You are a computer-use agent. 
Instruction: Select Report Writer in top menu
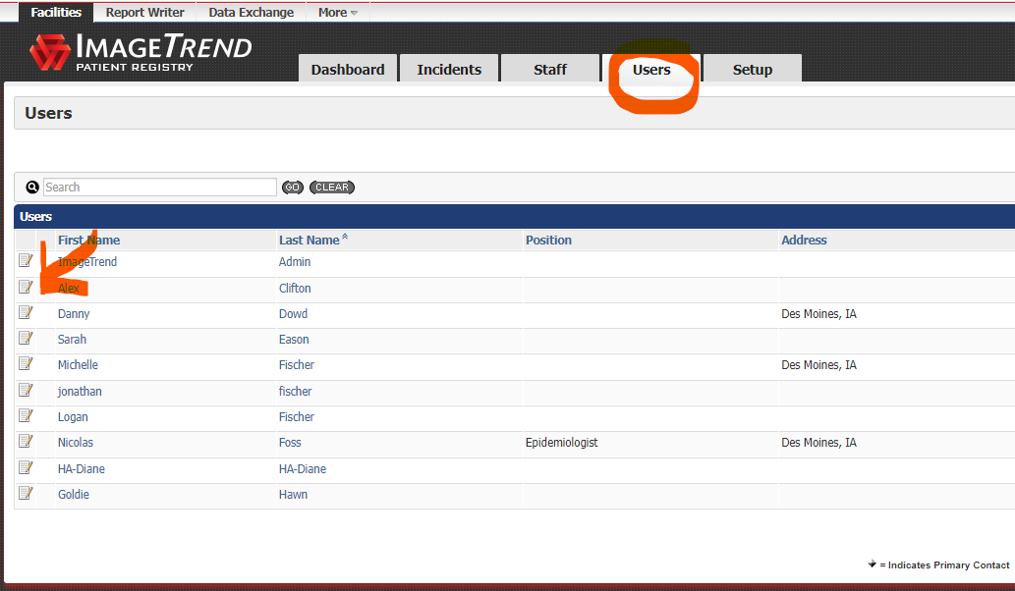[144, 13]
